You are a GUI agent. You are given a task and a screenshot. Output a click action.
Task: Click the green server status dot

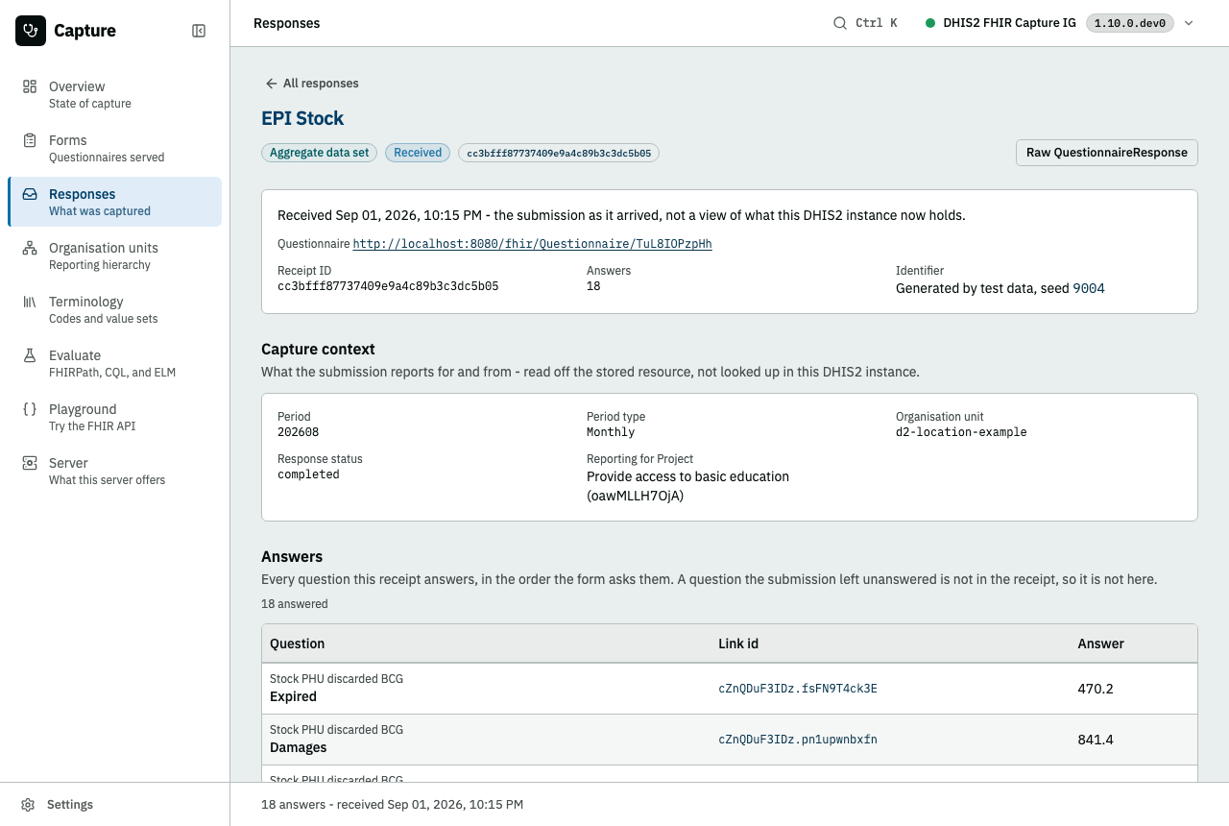[930, 23]
